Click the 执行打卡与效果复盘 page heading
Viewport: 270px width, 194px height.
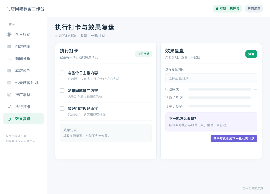tap(85, 27)
